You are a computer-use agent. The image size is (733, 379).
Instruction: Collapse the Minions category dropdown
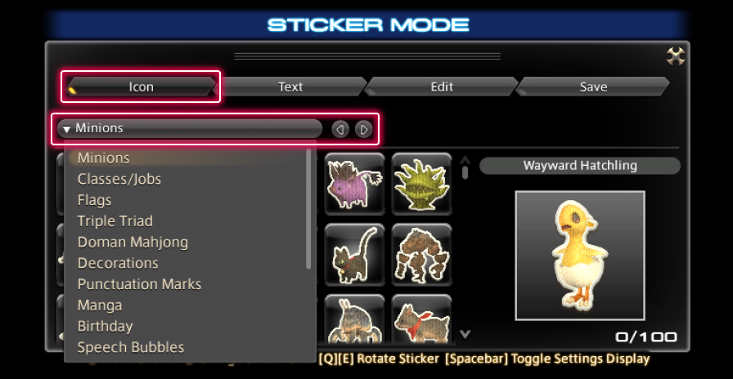[190, 128]
